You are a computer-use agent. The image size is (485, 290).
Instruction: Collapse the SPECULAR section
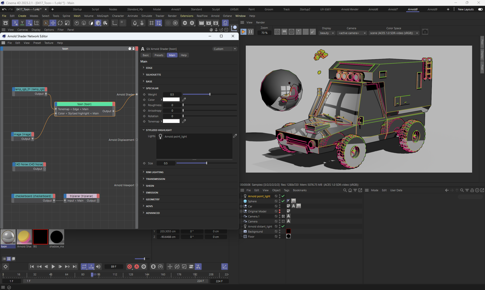[152, 88]
